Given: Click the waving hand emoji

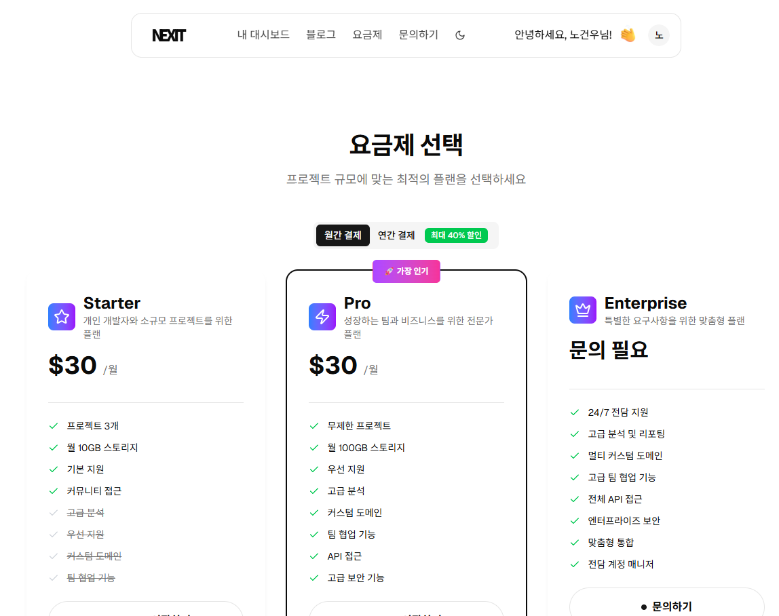Looking at the screenshot, I should point(628,35).
